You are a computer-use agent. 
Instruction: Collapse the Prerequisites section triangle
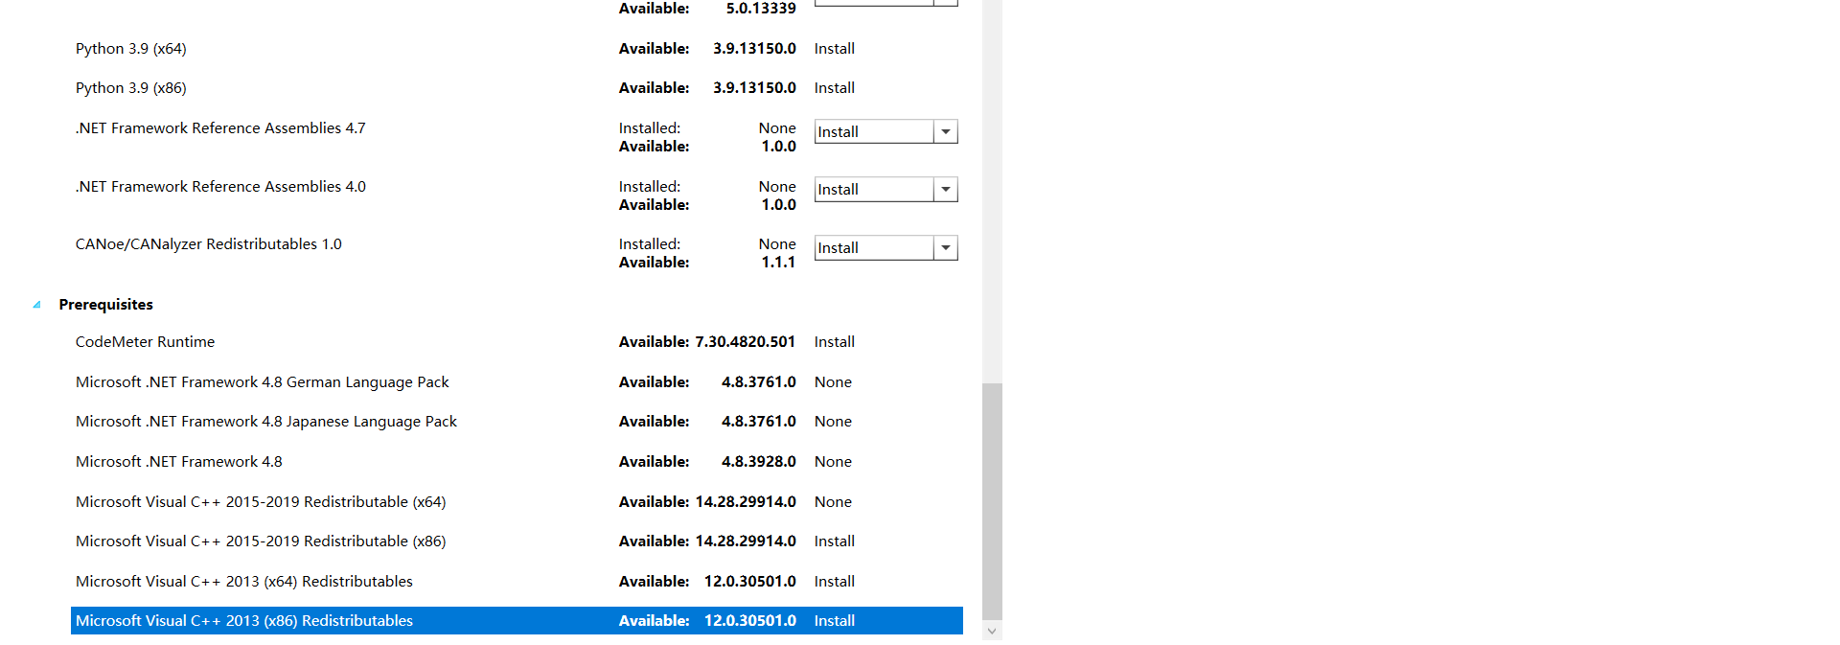pos(36,305)
